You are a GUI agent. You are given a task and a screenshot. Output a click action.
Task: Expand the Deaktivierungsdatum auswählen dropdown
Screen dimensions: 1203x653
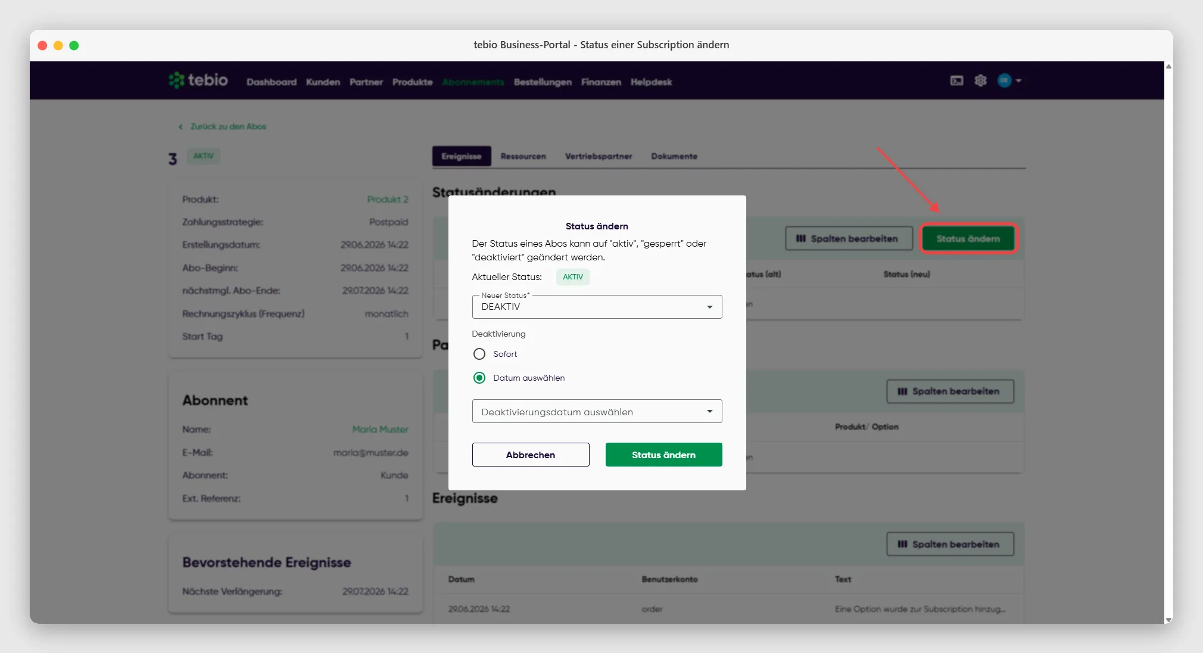597,412
